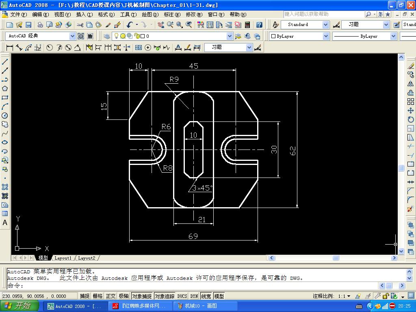Expand the AutoCAD 经典 workspace dropdown
416x312 pixels.
(x=72, y=36)
